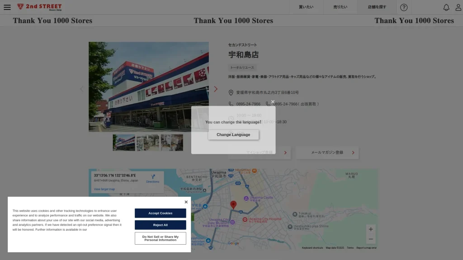Click the 宇和島店 store name heading

(243, 55)
